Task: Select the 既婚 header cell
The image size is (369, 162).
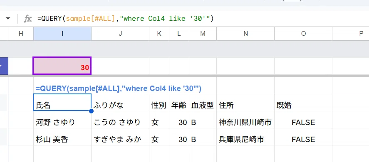Action: [x=303, y=103]
